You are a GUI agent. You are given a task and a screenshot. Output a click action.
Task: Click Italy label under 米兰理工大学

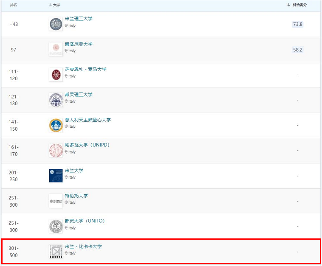point(72,25)
